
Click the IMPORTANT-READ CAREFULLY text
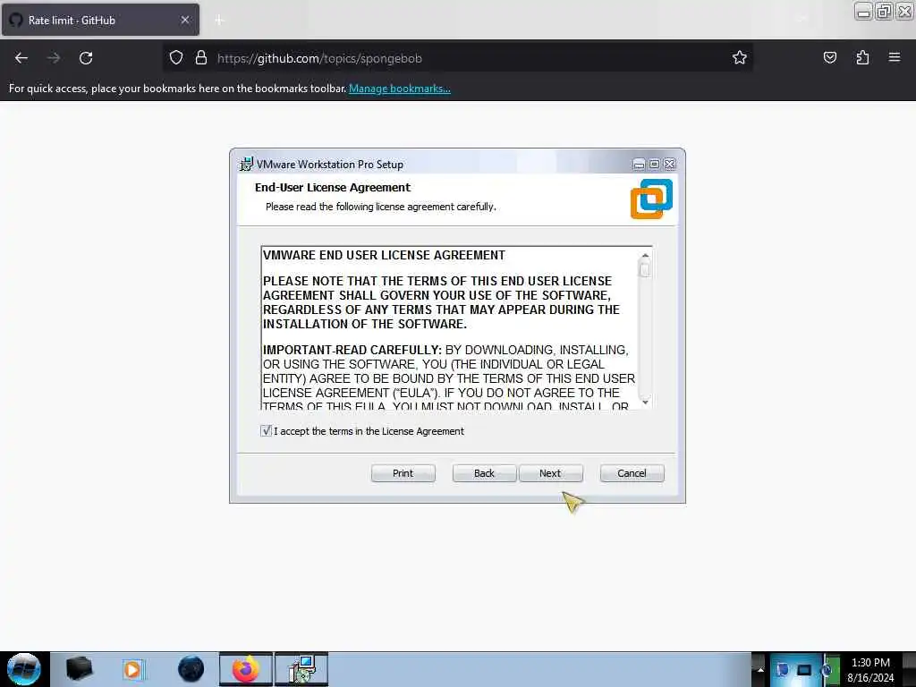pyautogui.click(x=352, y=350)
